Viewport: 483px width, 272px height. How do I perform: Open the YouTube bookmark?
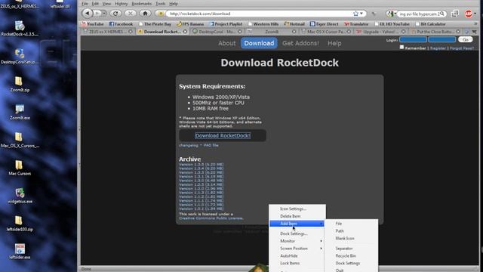pyautogui.click(x=92, y=23)
